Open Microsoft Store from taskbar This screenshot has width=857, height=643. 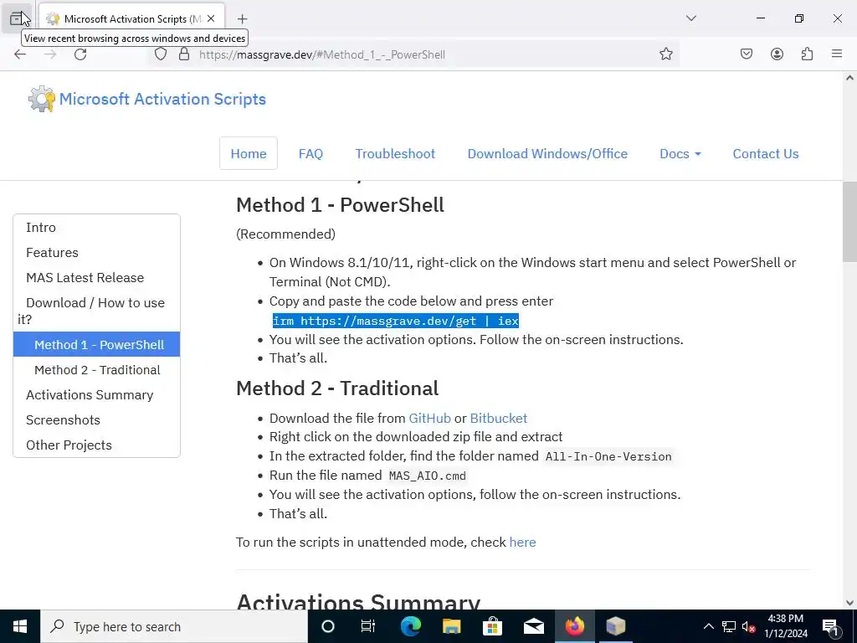click(492, 626)
